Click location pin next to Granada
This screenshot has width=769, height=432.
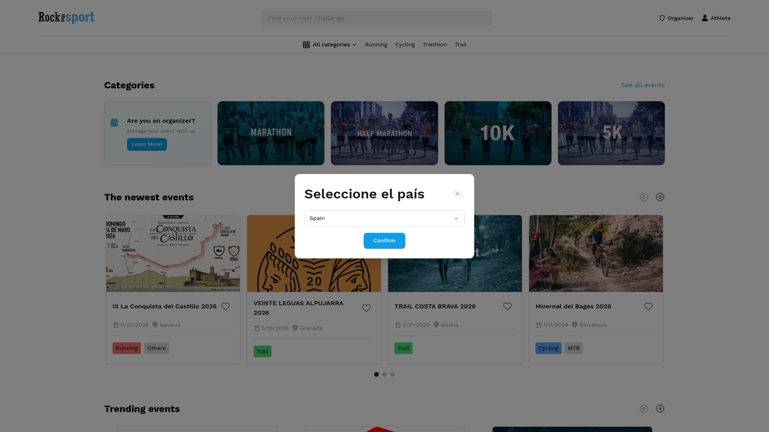295,328
